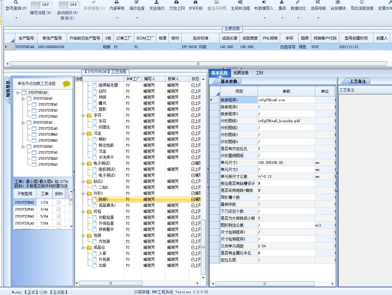Click the green speech bubble icon

[x=67, y=84]
